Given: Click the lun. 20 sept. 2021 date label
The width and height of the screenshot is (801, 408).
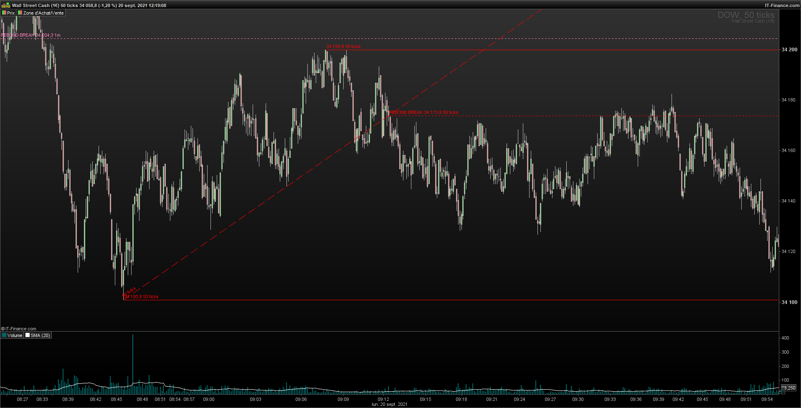Looking at the screenshot, I should (x=390, y=404).
